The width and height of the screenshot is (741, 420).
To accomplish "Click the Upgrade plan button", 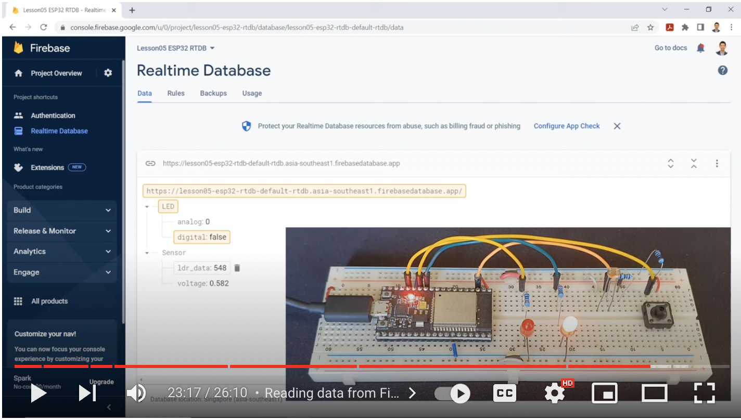I will pyautogui.click(x=101, y=382).
